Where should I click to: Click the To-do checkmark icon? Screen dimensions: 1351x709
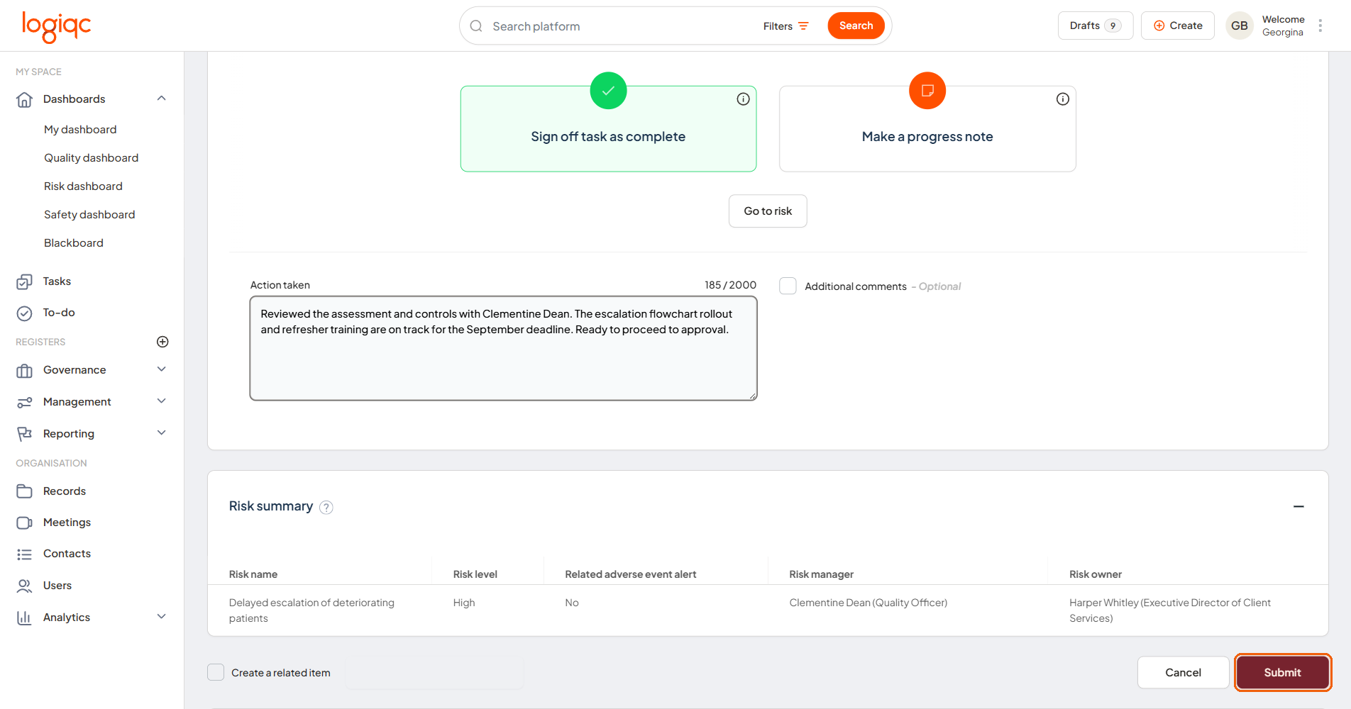(24, 313)
